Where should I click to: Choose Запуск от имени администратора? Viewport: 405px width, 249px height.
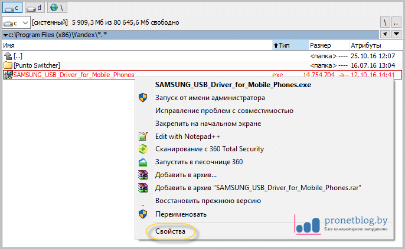point(210,98)
